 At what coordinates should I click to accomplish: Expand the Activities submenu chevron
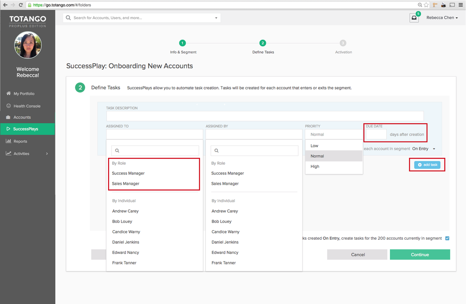pos(47,153)
